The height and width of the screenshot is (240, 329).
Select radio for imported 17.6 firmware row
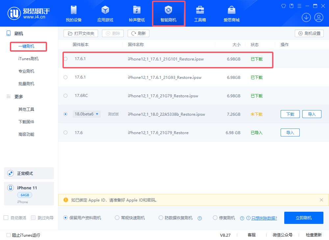coord(65,132)
